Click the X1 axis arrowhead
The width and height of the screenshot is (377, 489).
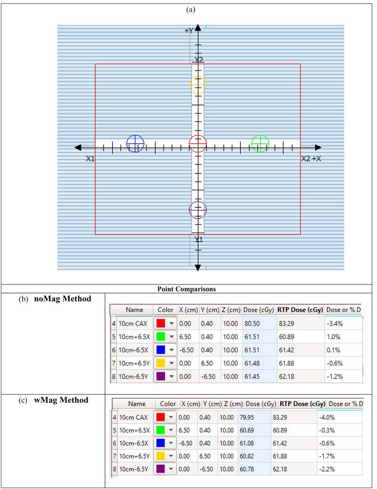[x=79, y=148]
